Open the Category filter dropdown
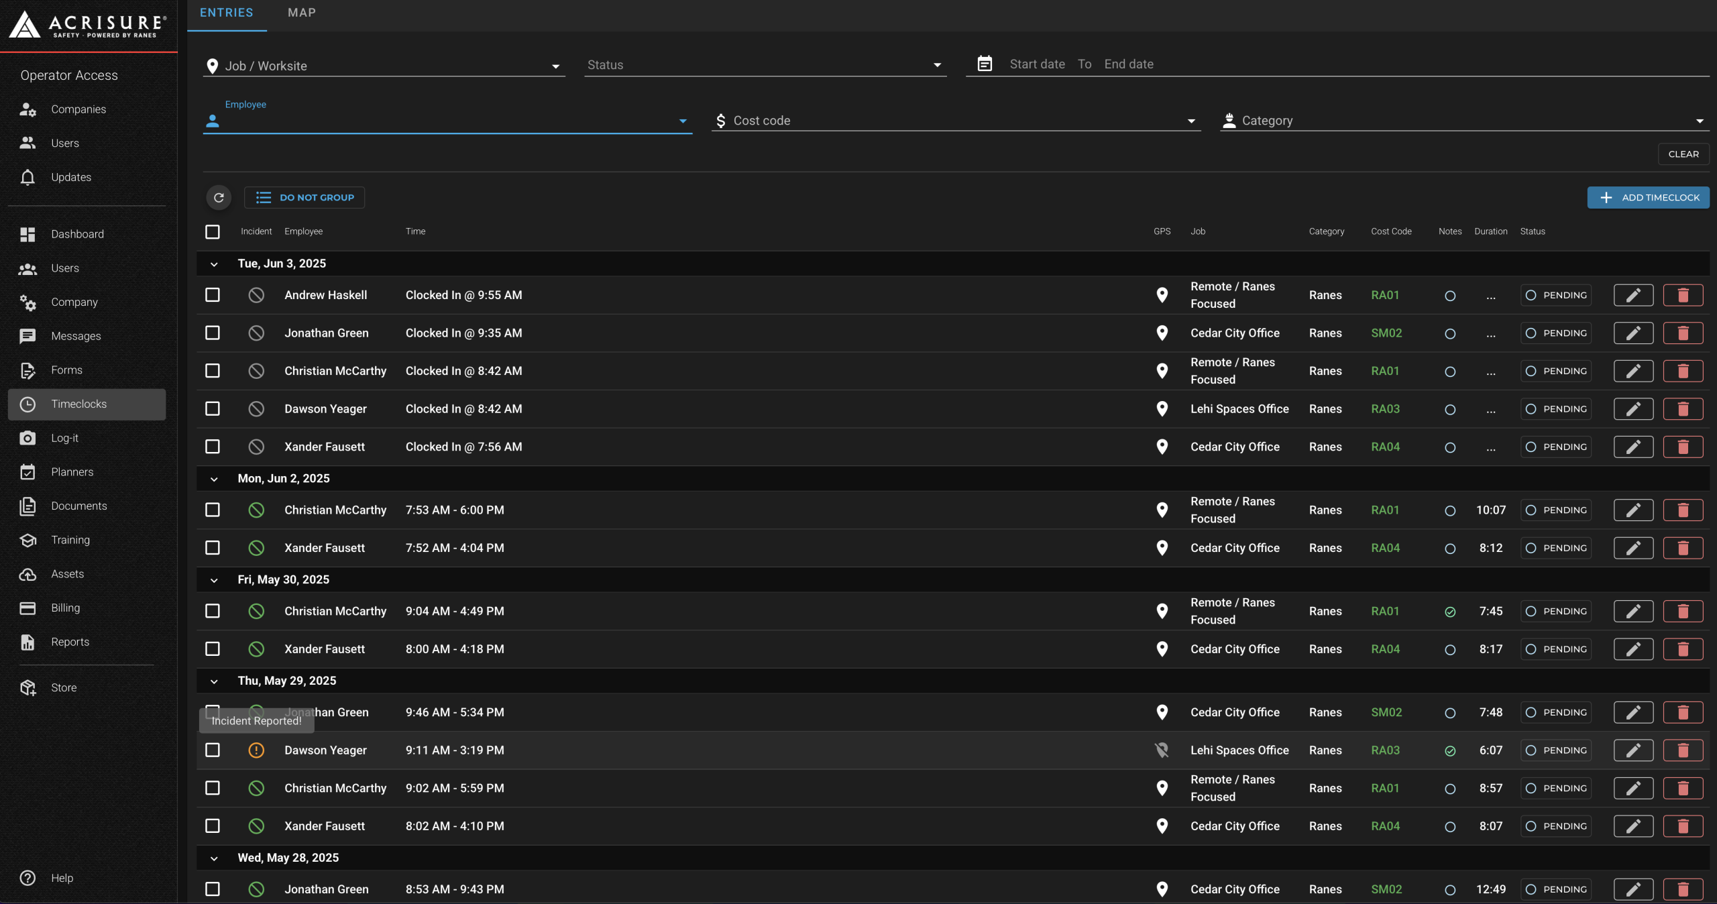Viewport: 1717px width, 904px height. (1464, 121)
